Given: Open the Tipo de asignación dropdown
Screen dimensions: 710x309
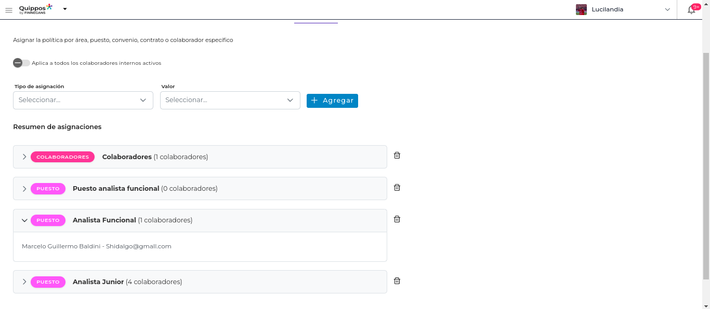Looking at the screenshot, I should pyautogui.click(x=83, y=100).
